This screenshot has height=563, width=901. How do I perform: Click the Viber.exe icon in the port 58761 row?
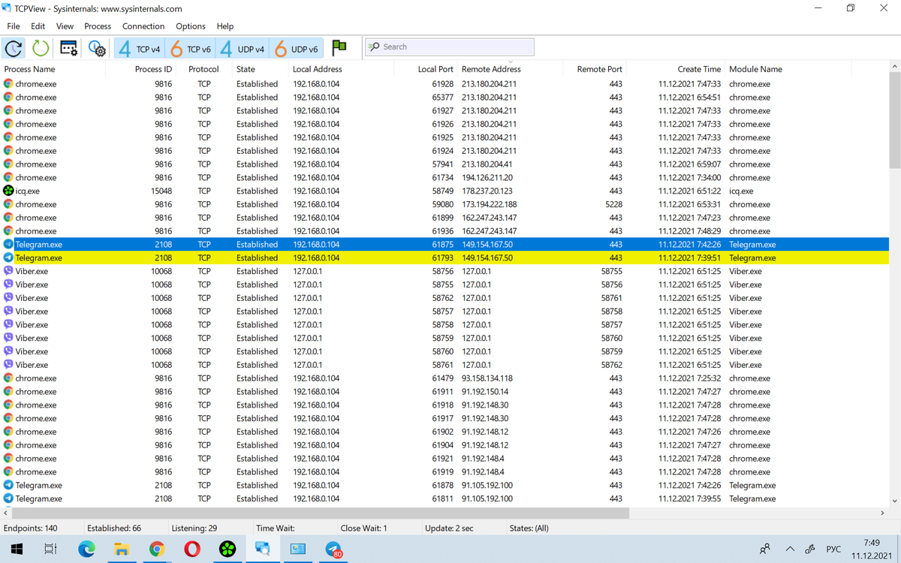point(8,365)
